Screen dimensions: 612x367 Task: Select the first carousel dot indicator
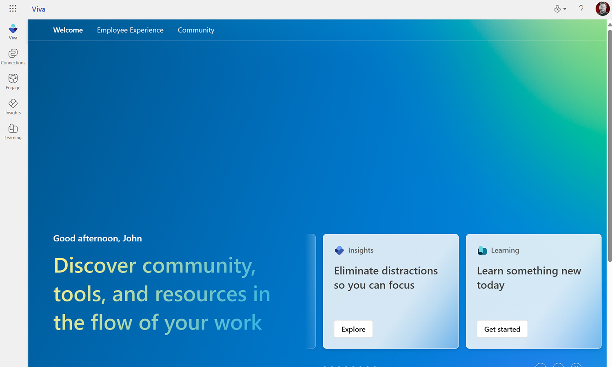[324, 366]
